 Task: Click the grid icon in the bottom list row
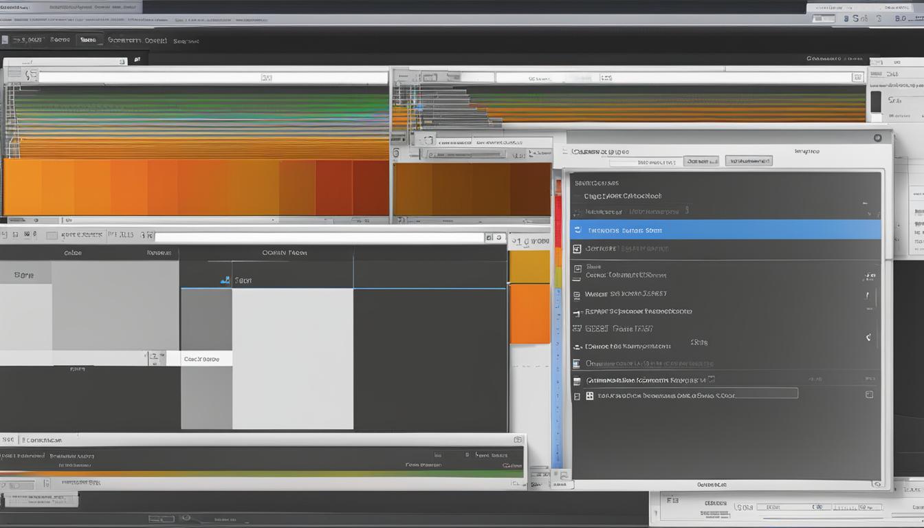(x=589, y=395)
